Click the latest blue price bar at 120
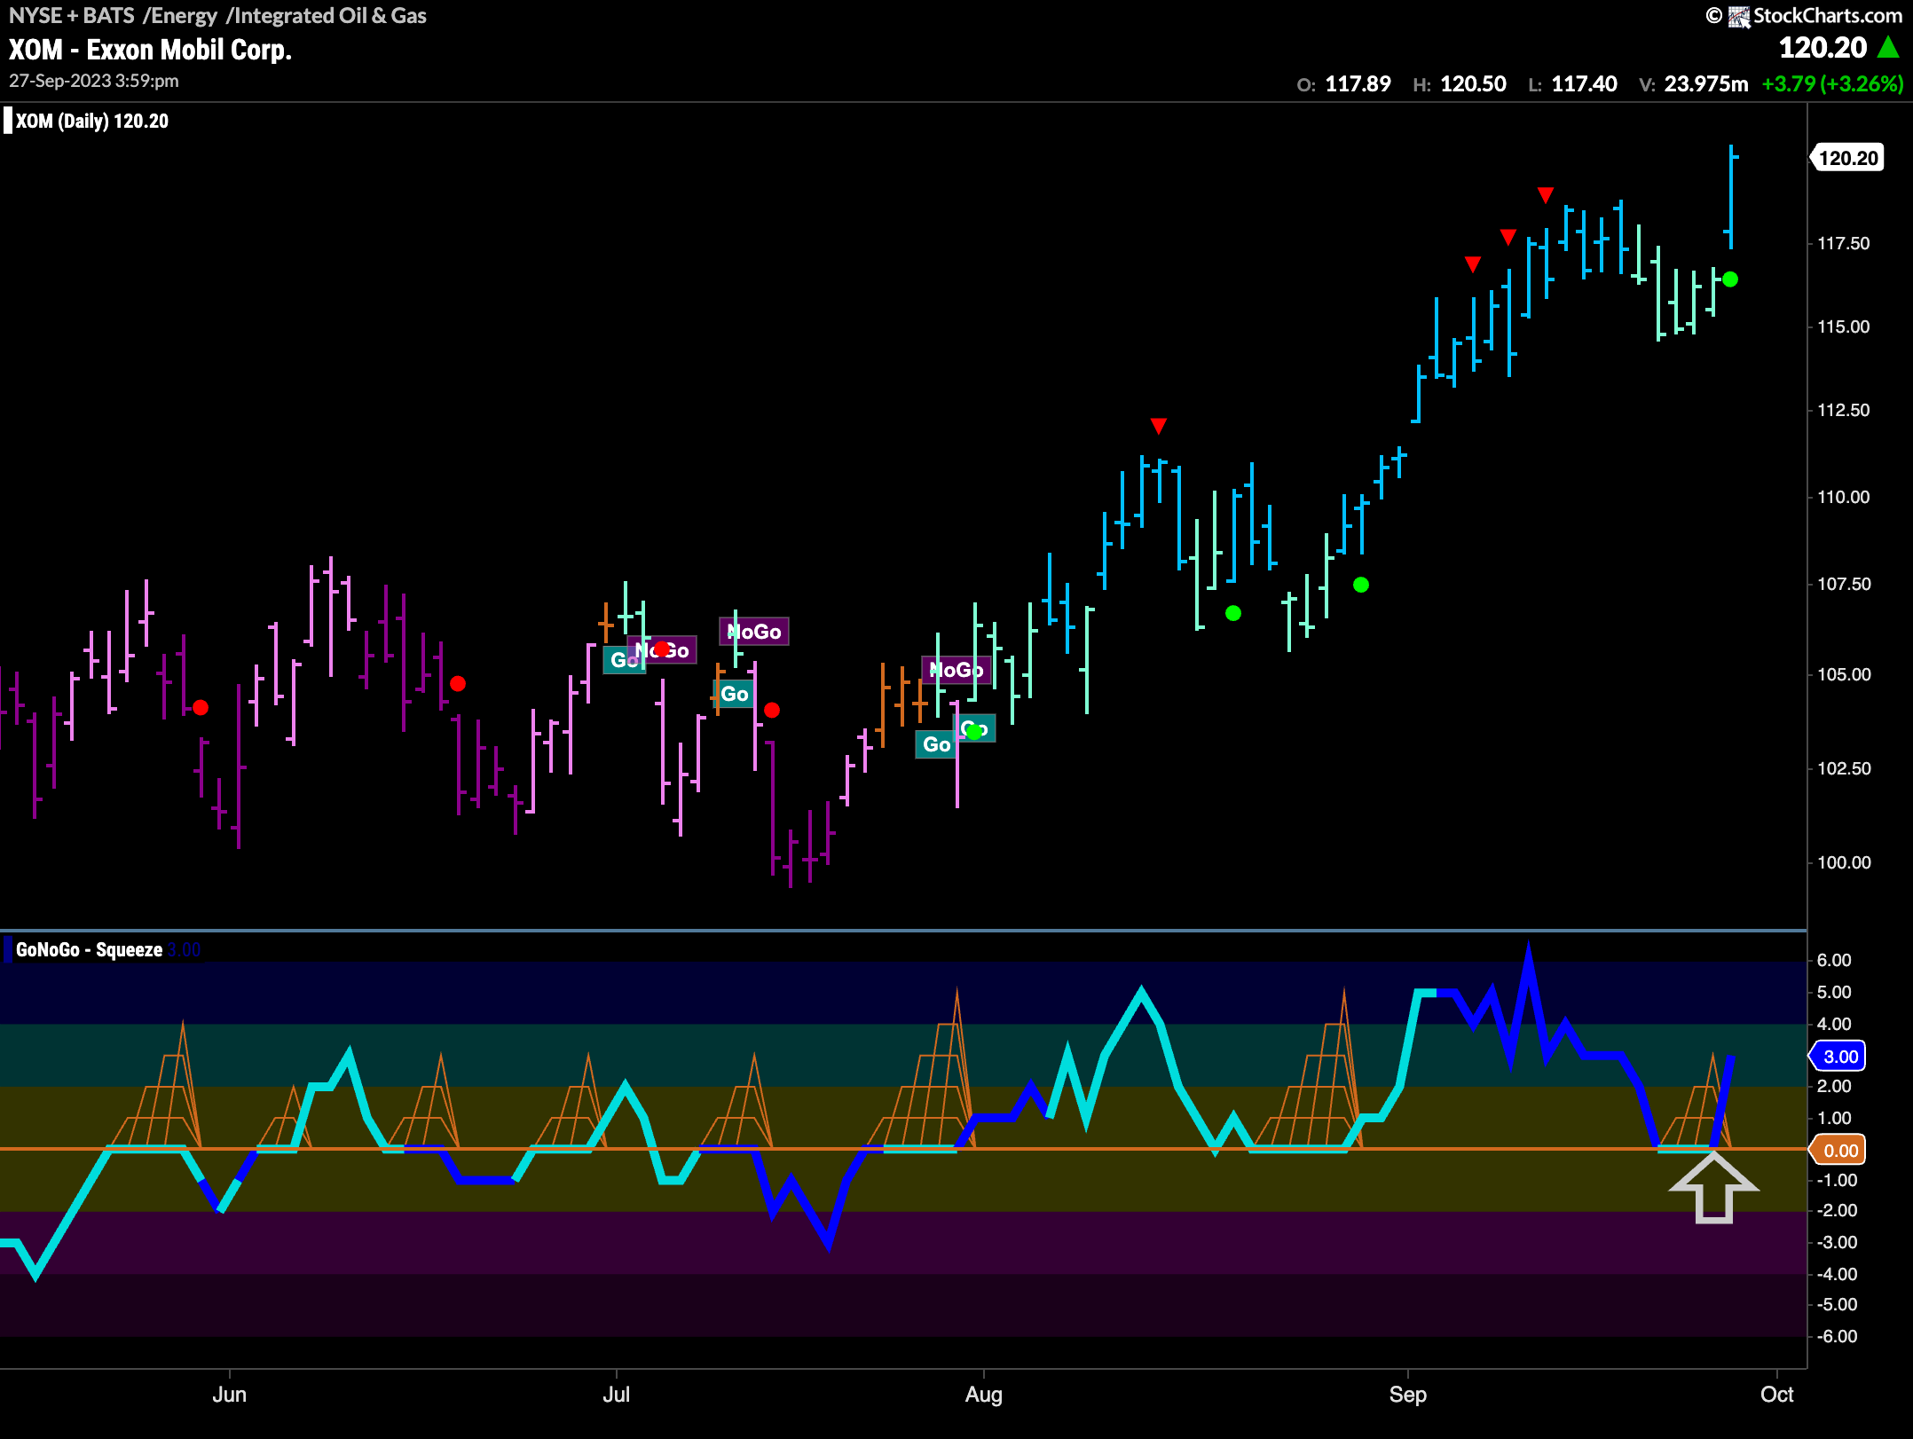1913x1439 pixels. click(x=1731, y=197)
